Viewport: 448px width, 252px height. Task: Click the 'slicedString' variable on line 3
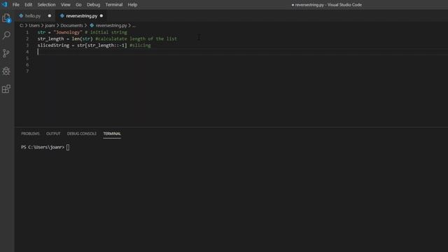click(x=53, y=45)
